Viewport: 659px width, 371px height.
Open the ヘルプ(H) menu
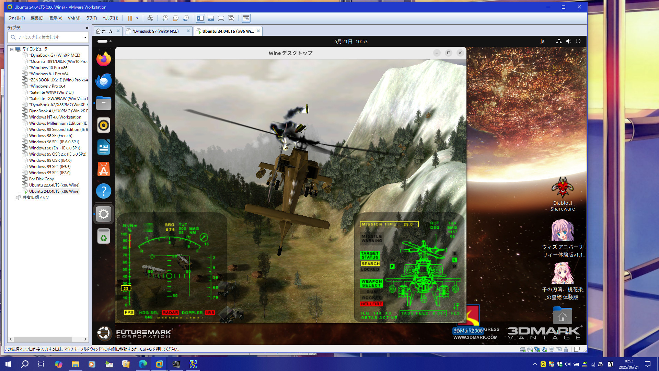click(x=110, y=18)
